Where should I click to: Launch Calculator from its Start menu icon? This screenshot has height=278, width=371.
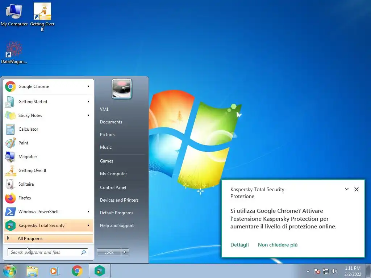click(x=11, y=129)
